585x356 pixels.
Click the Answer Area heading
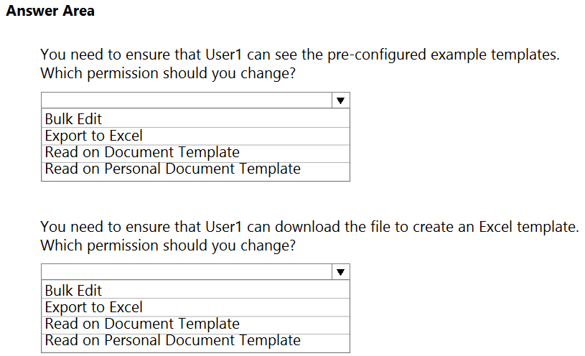point(50,11)
